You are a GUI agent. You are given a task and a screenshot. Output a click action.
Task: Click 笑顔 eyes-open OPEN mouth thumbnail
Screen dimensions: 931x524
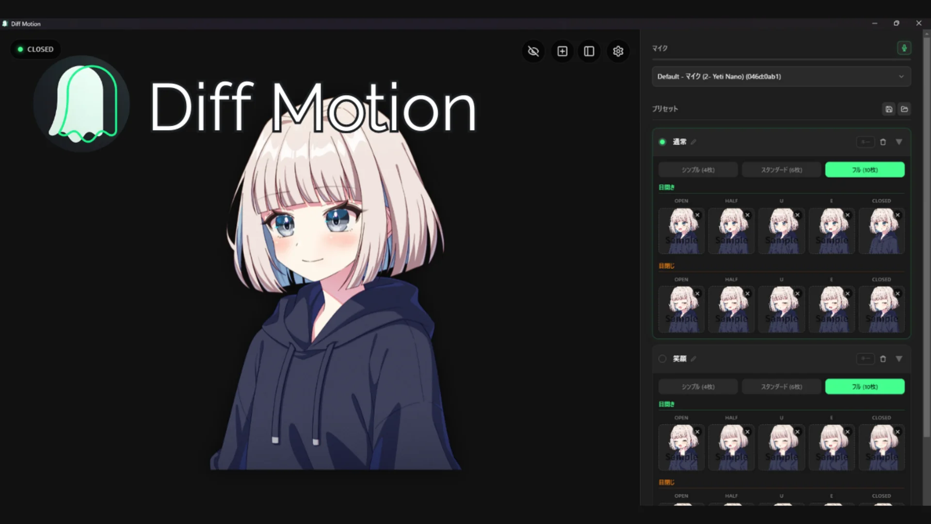[681, 448]
